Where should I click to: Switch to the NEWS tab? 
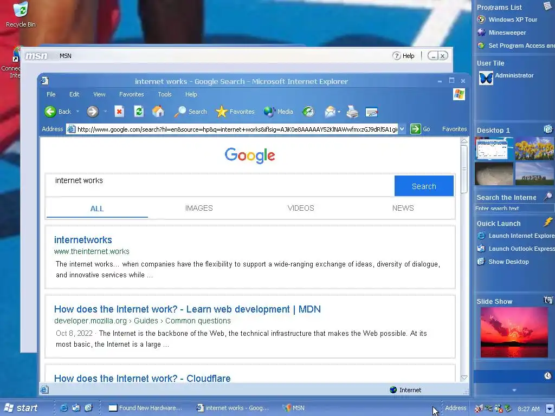403,209
